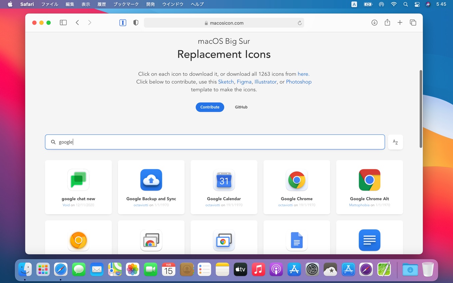453x283 pixels.
Task: Open the Share menu
Action: tap(387, 22)
